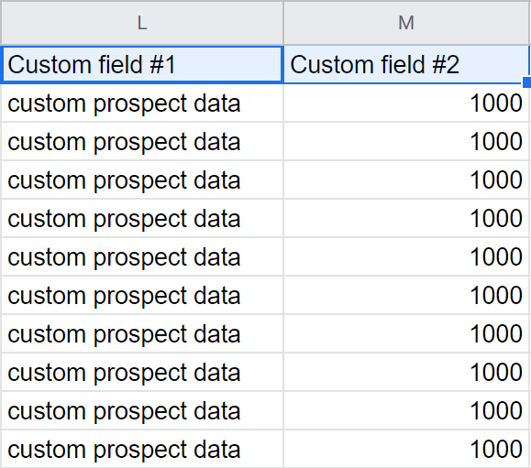Select third 'custom prospect data' cell
531x468 pixels.
(142, 180)
